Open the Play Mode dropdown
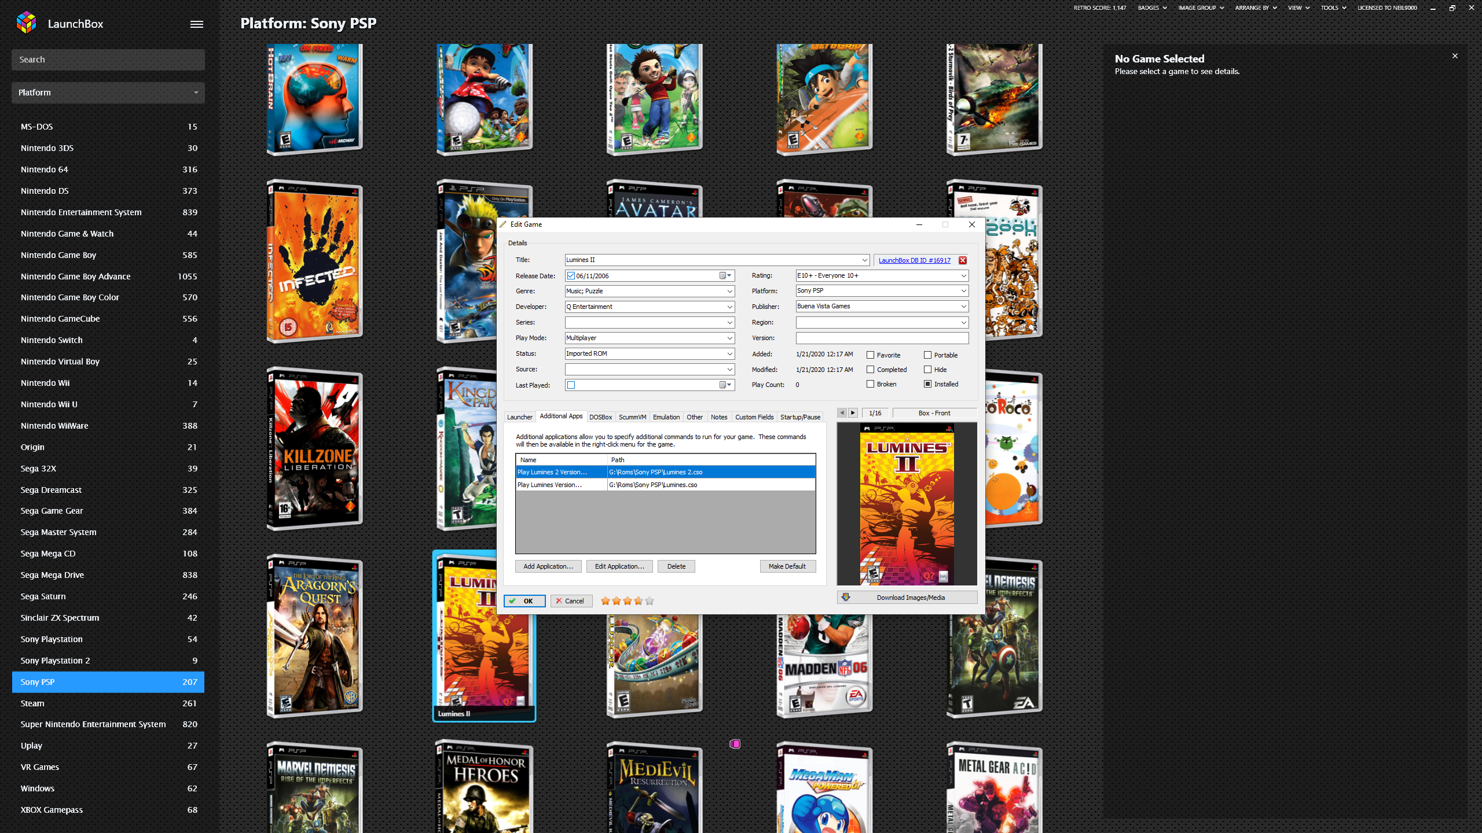The height and width of the screenshot is (833, 1482). (x=729, y=338)
